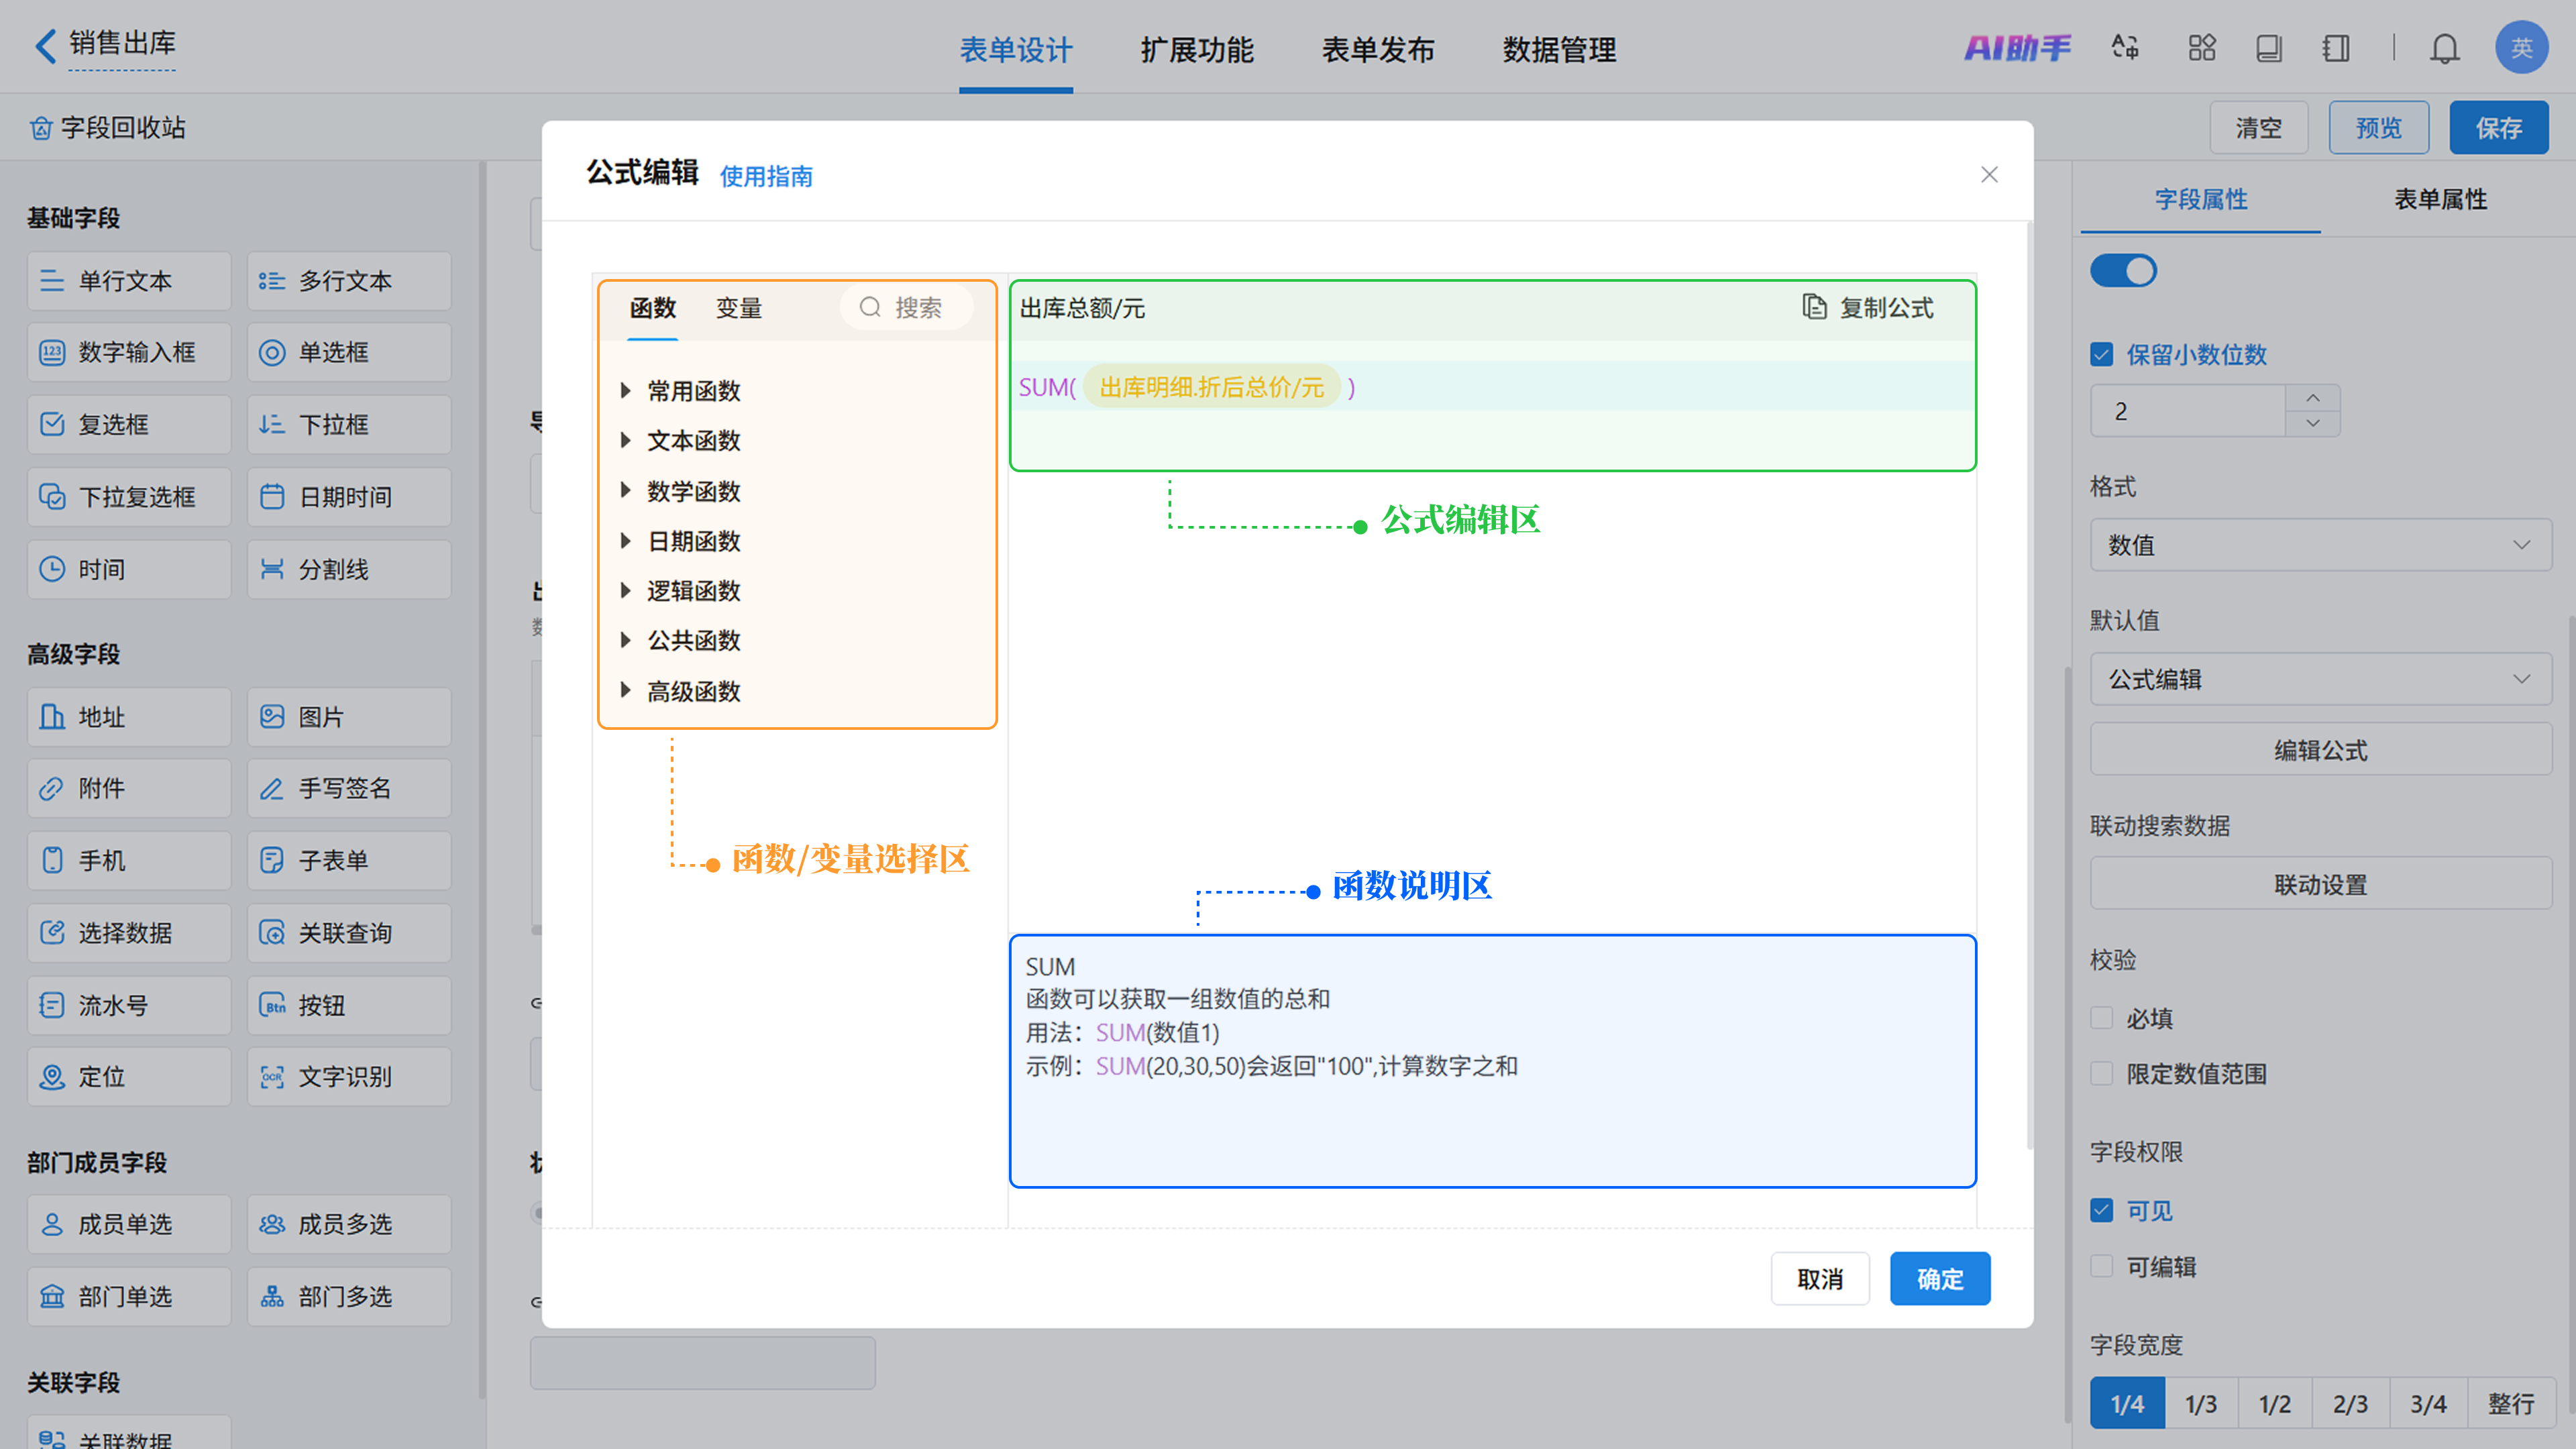Select the 1/2 field width option
The image size is (2576, 1449).
2274,1403
